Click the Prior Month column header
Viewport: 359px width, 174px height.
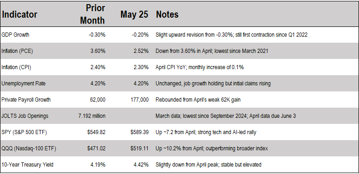coord(92,14)
